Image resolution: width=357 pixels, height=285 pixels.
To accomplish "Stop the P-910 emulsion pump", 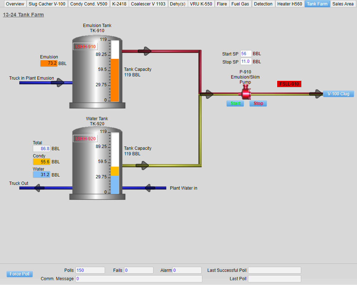I will 258,103.
